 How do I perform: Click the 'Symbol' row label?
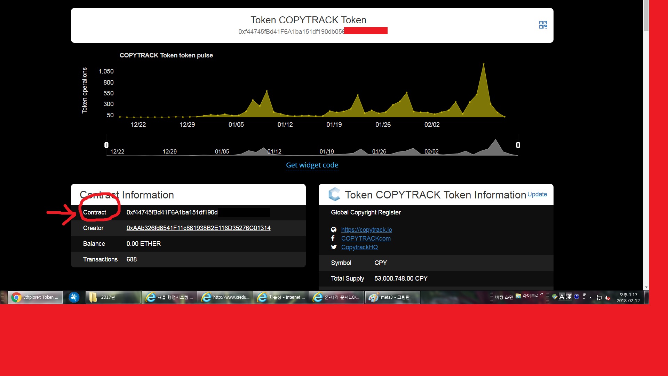coord(341,263)
